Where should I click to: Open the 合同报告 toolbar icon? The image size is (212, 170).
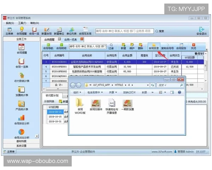coord(181,46)
